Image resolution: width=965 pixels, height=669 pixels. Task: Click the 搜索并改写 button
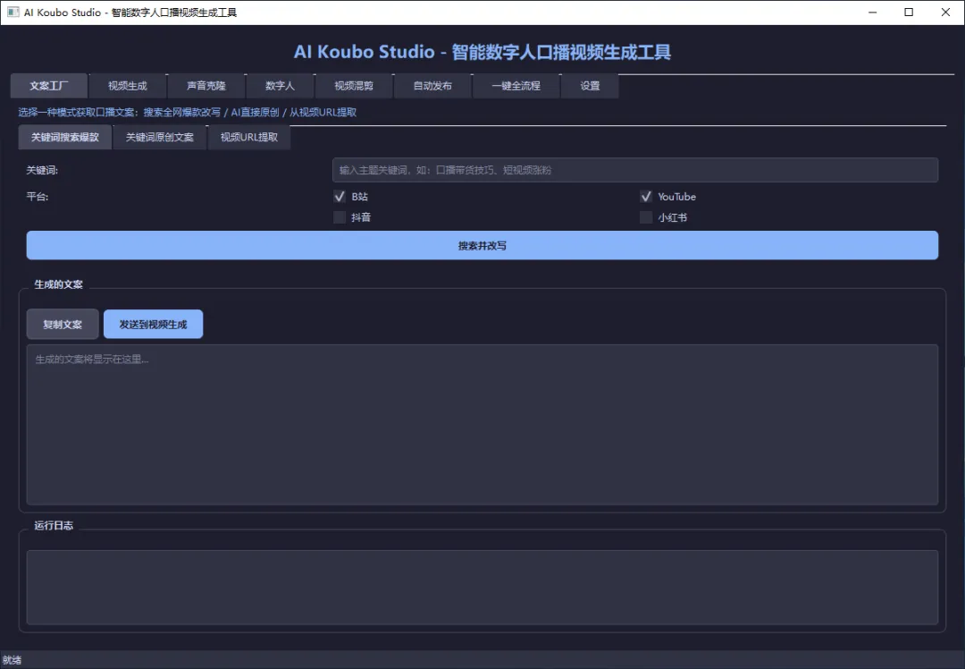(482, 245)
